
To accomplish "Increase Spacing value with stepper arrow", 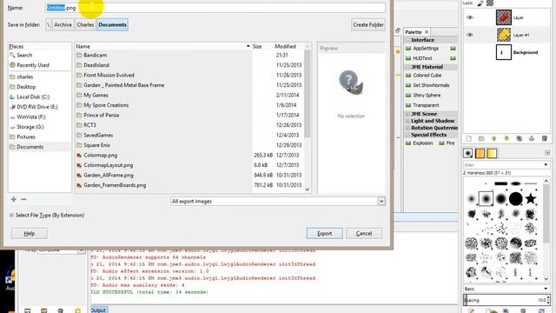I will coord(548,297).
